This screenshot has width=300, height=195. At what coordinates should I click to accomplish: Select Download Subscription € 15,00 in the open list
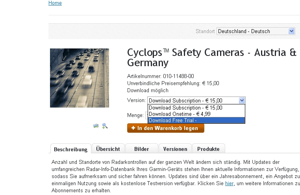click(x=196, y=108)
